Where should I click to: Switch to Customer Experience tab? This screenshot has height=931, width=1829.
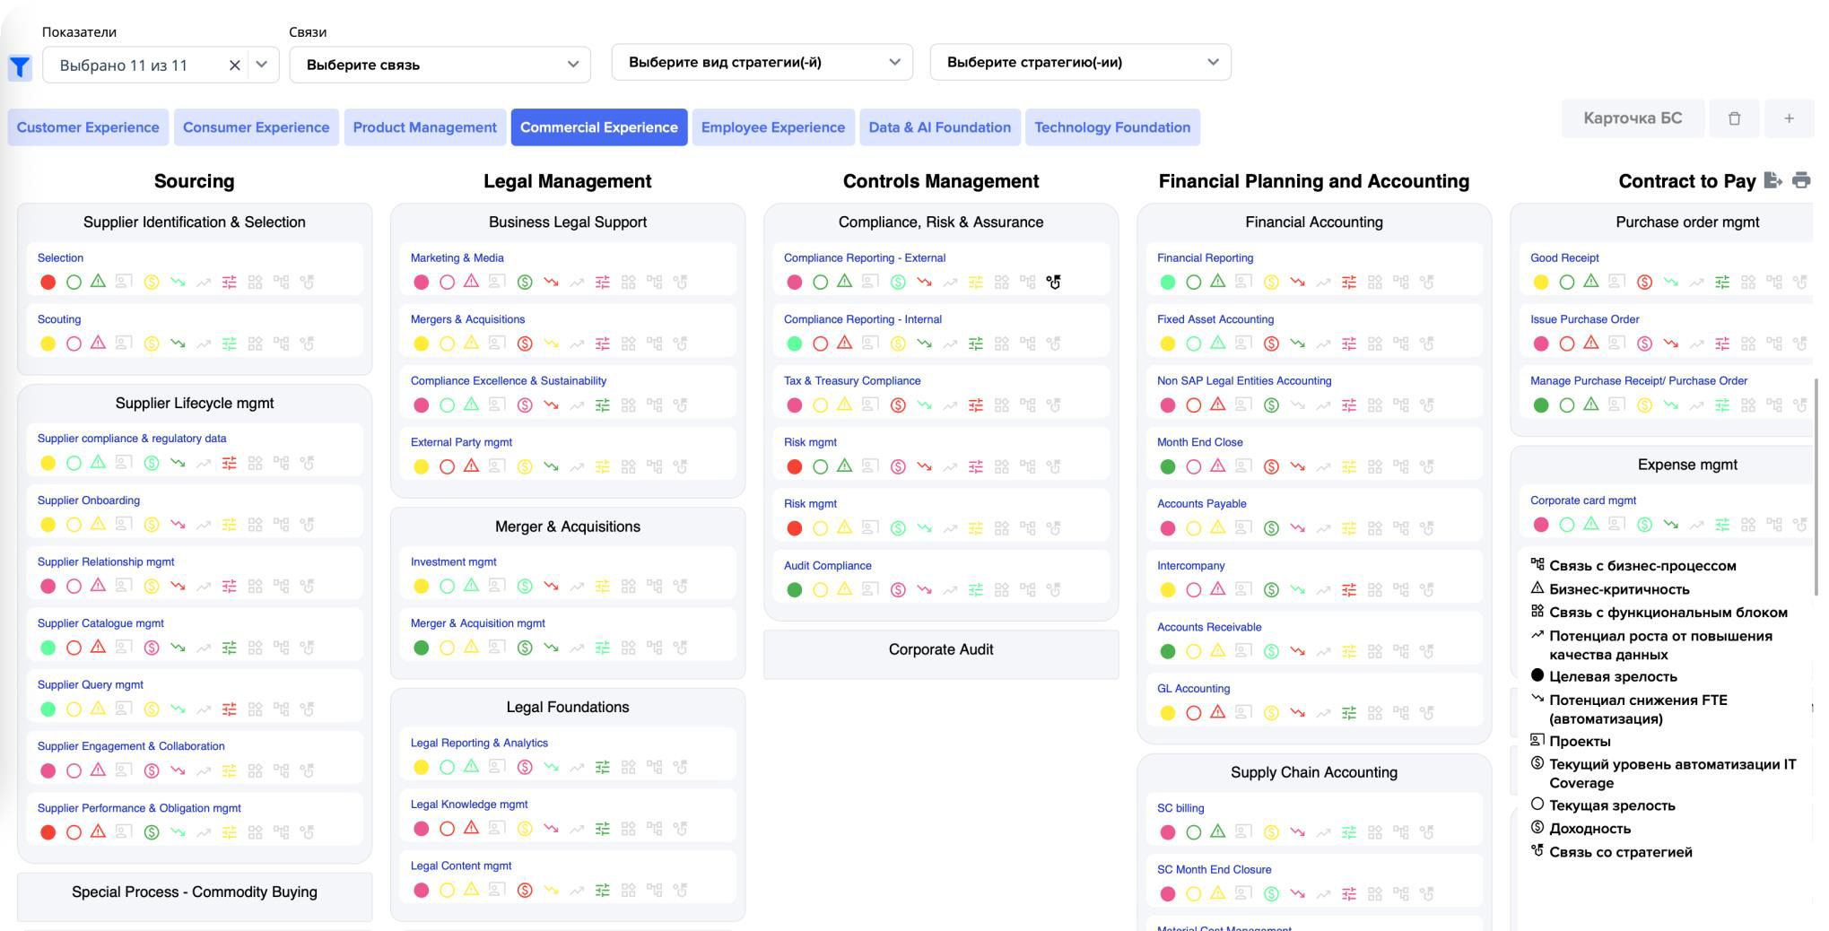(x=88, y=127)
